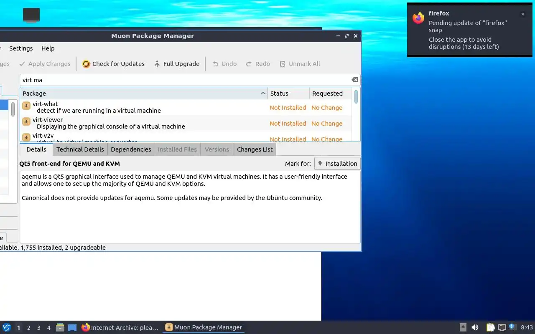The height and width of the screenshot is (334, 535).
Task: Click the Firefox icon in the taskbar
Action: click(x=86, y=327)
